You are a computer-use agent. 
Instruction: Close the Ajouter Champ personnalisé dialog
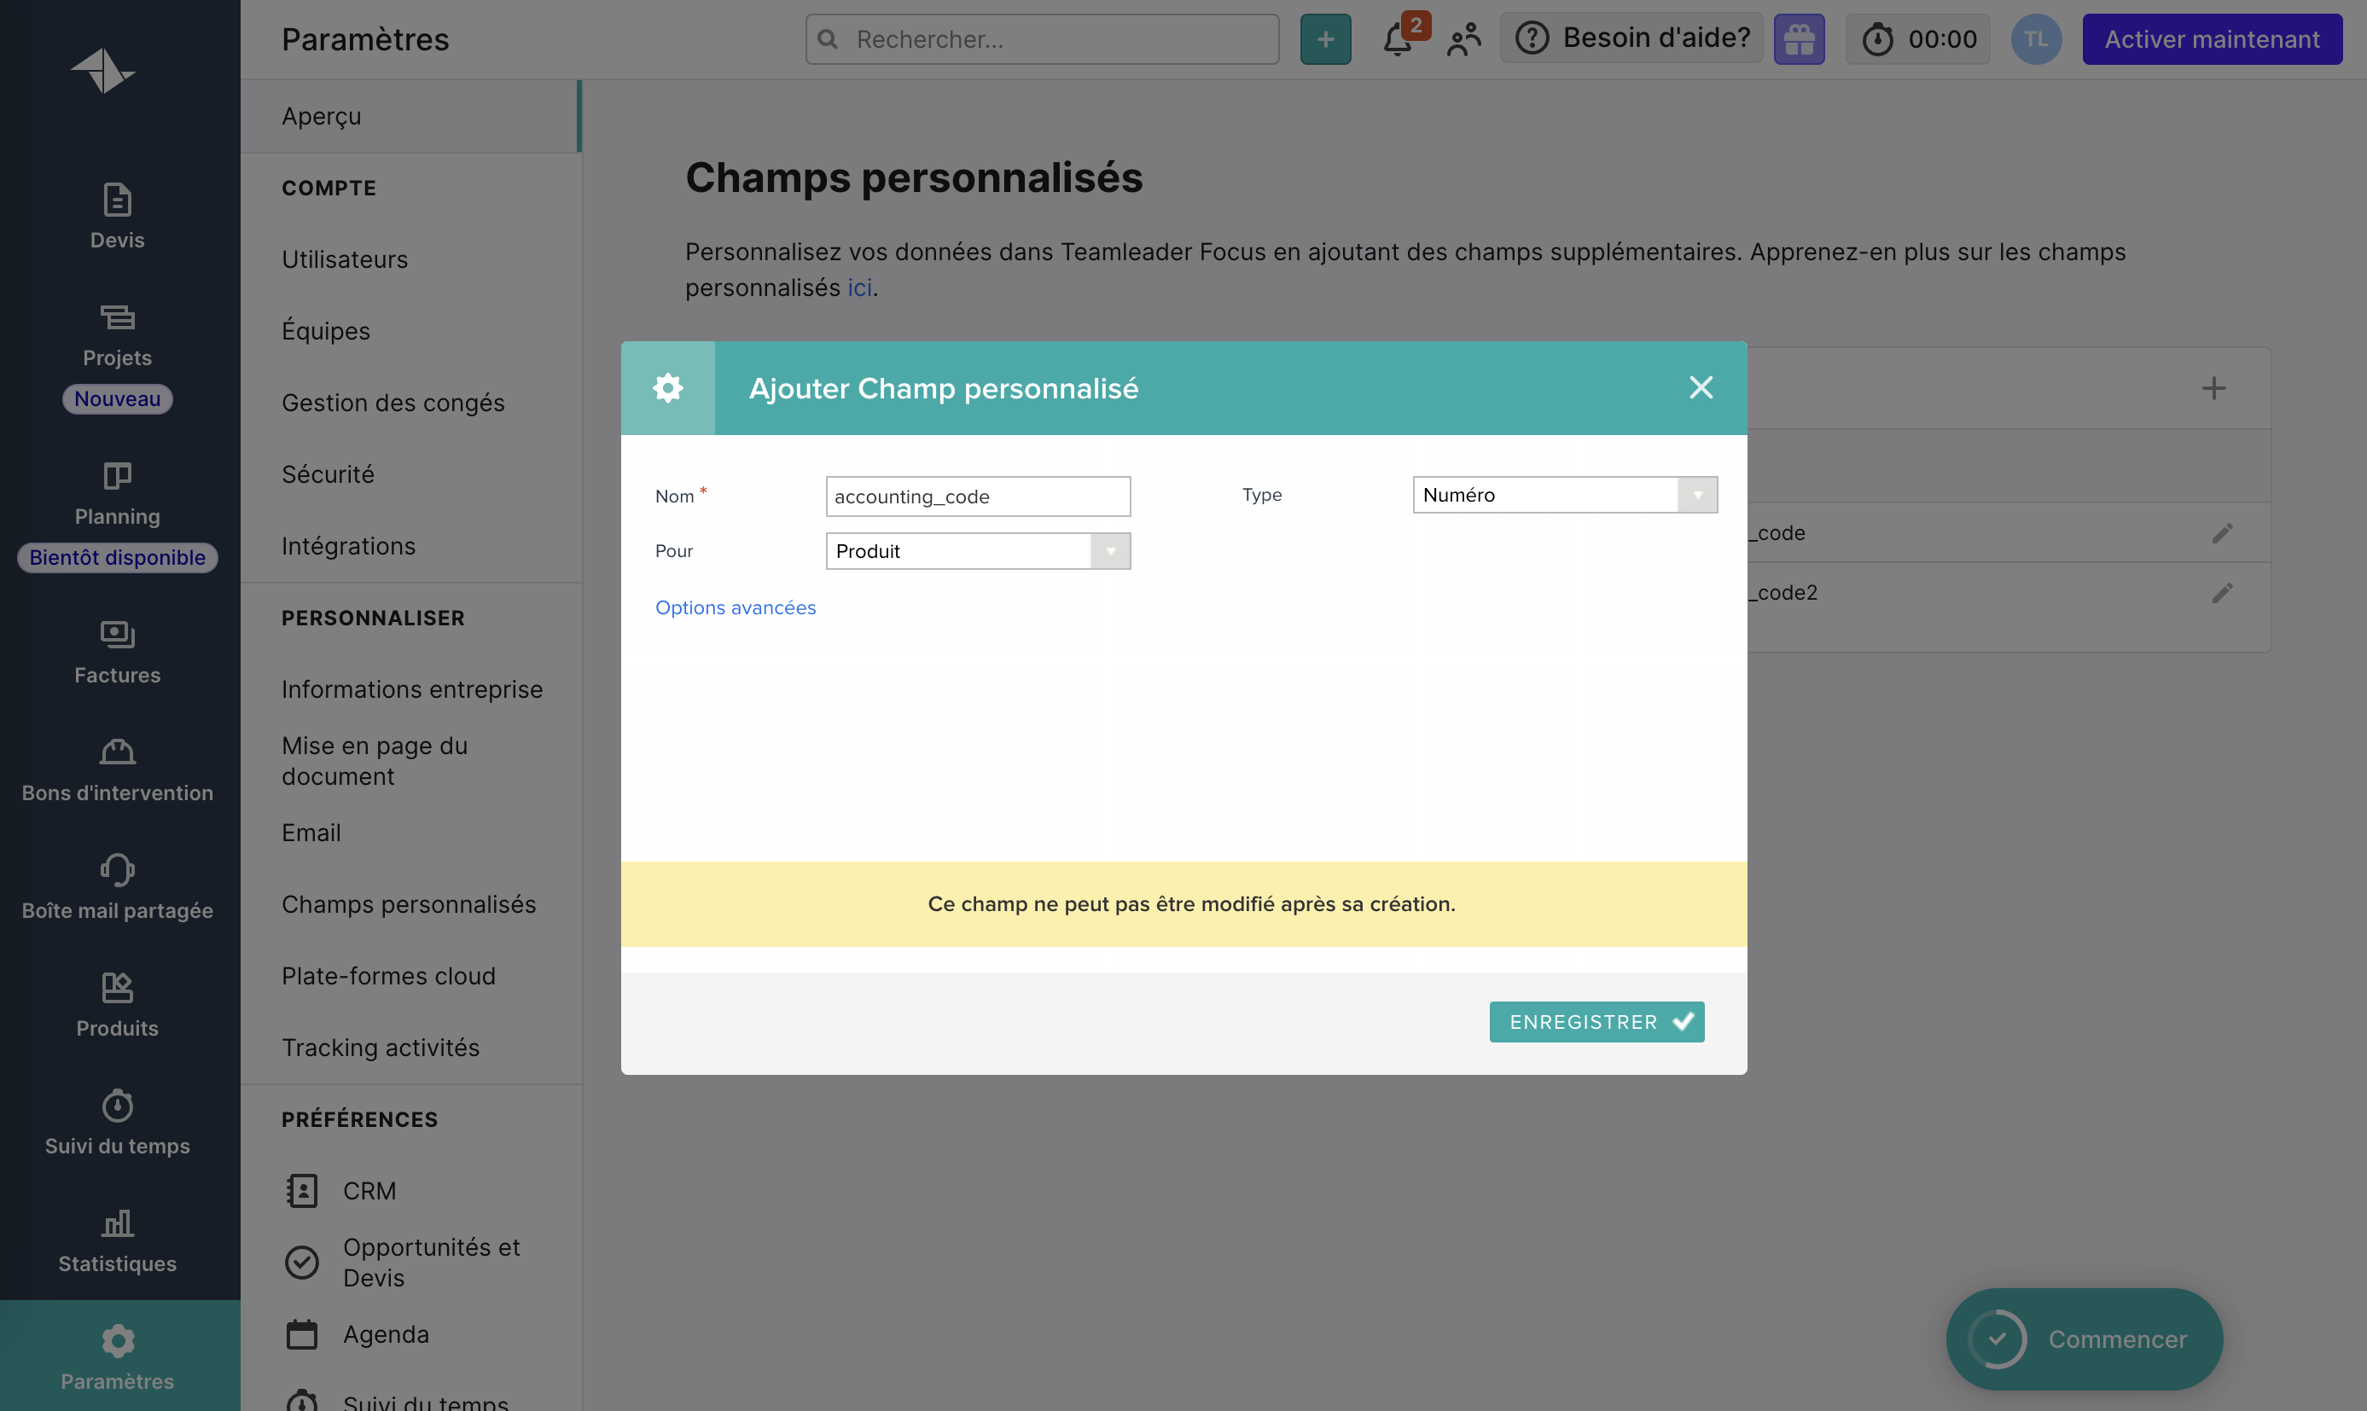[x=1701, y=388]
